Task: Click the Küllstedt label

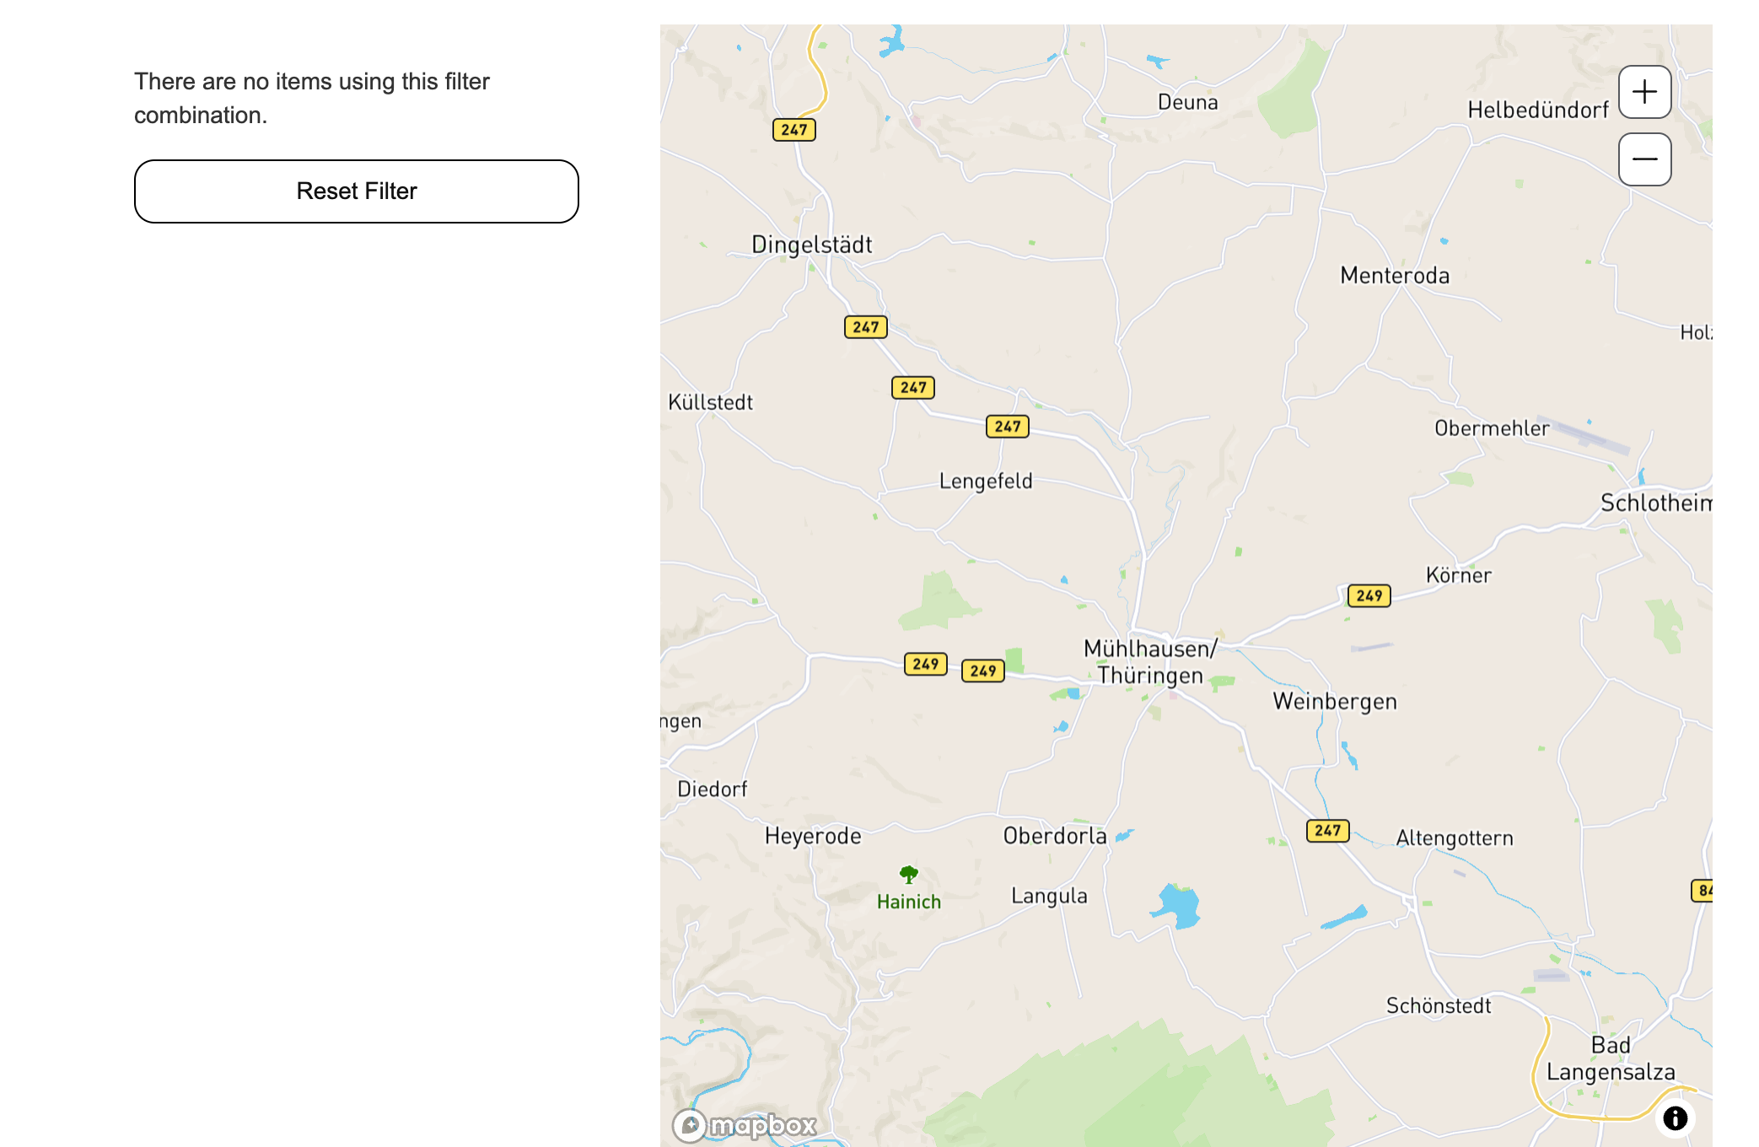Action: click(710, 403)
